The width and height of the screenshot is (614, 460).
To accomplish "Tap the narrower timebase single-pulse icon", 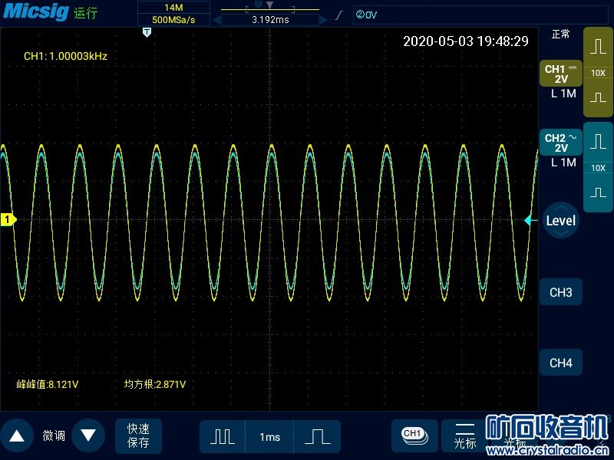I will tap(317, 436).
